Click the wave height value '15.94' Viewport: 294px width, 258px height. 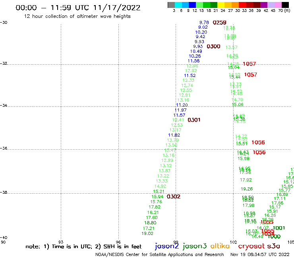pos(157,197)
